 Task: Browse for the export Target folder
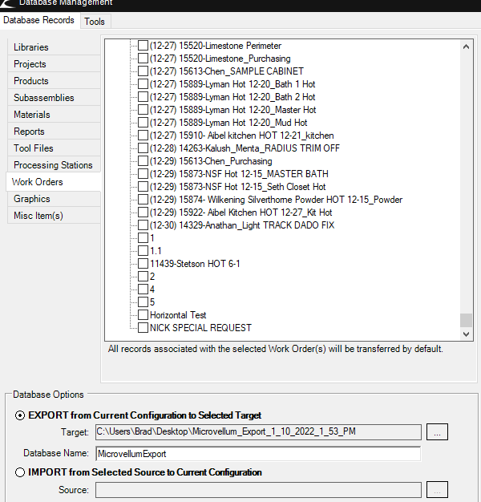(x=437, y=432)
